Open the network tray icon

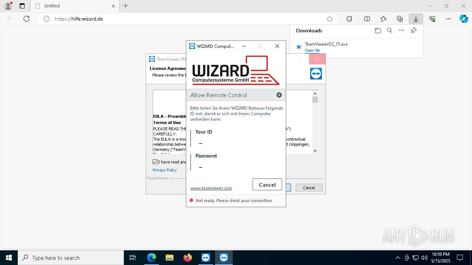pyautogui.click(x=416, y=258)
